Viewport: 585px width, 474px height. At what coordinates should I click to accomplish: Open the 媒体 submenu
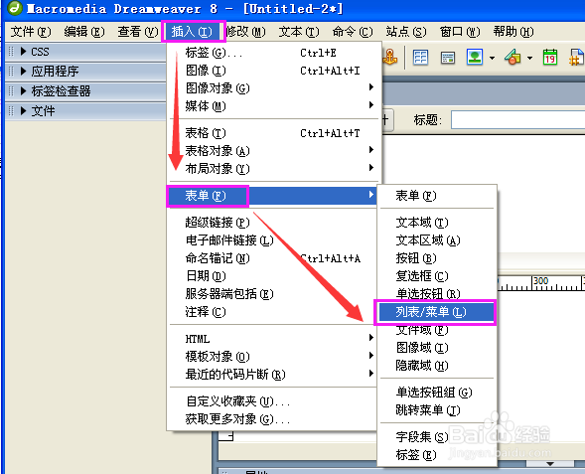[x=274, y=106]
